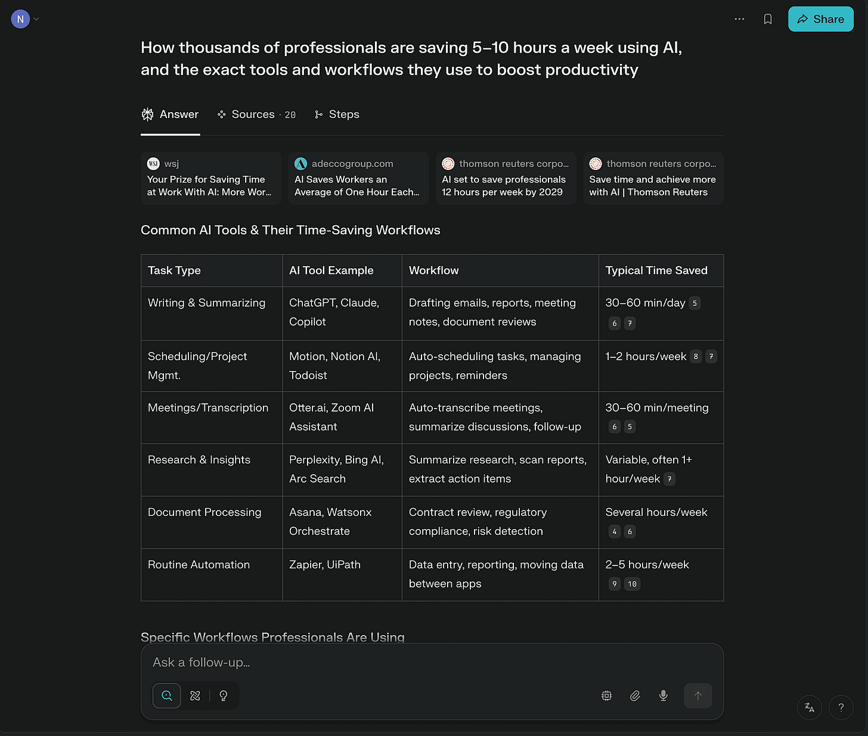Switch to the Answer tab
The width and height of the screenshot is (868, 736).
(x=170, y=115)
